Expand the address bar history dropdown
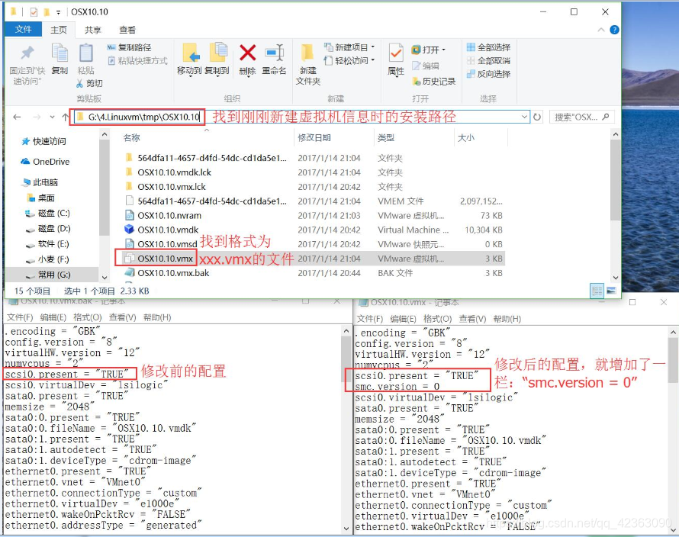This screenshot has width=679, height=537. point(524,117)
